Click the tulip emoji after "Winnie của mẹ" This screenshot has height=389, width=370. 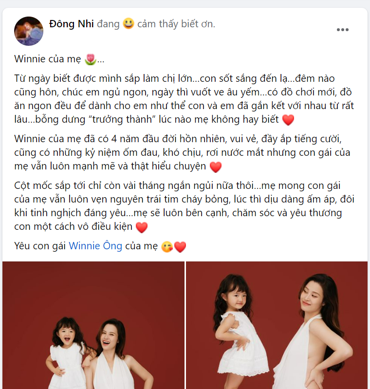tap(91, 59)
